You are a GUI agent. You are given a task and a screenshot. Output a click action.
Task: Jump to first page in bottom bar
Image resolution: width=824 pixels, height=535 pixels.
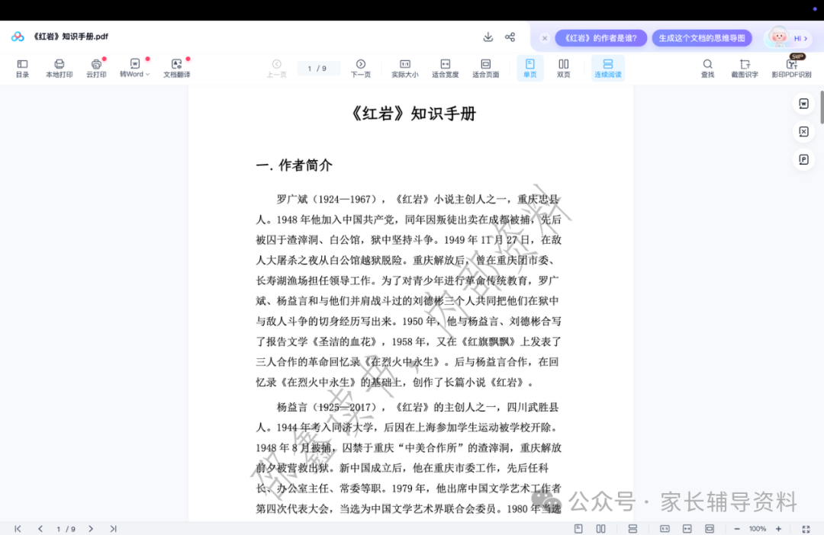tap(18, 529)
